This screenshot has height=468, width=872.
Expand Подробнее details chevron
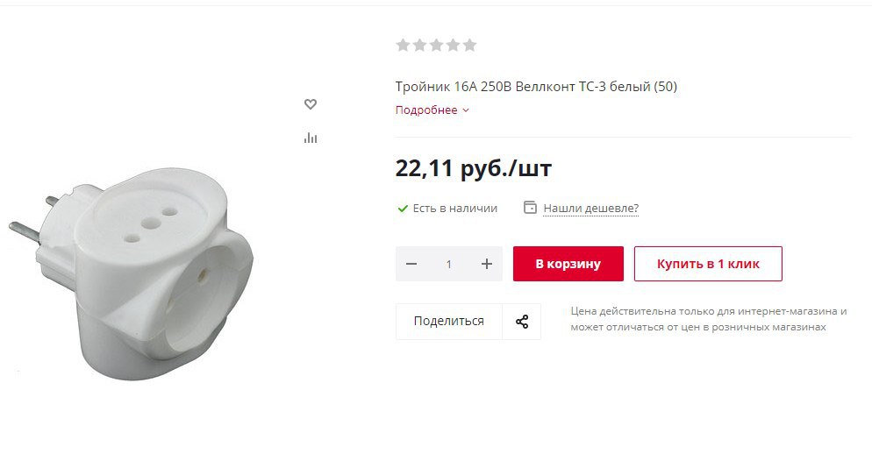[x=466, y=110]
